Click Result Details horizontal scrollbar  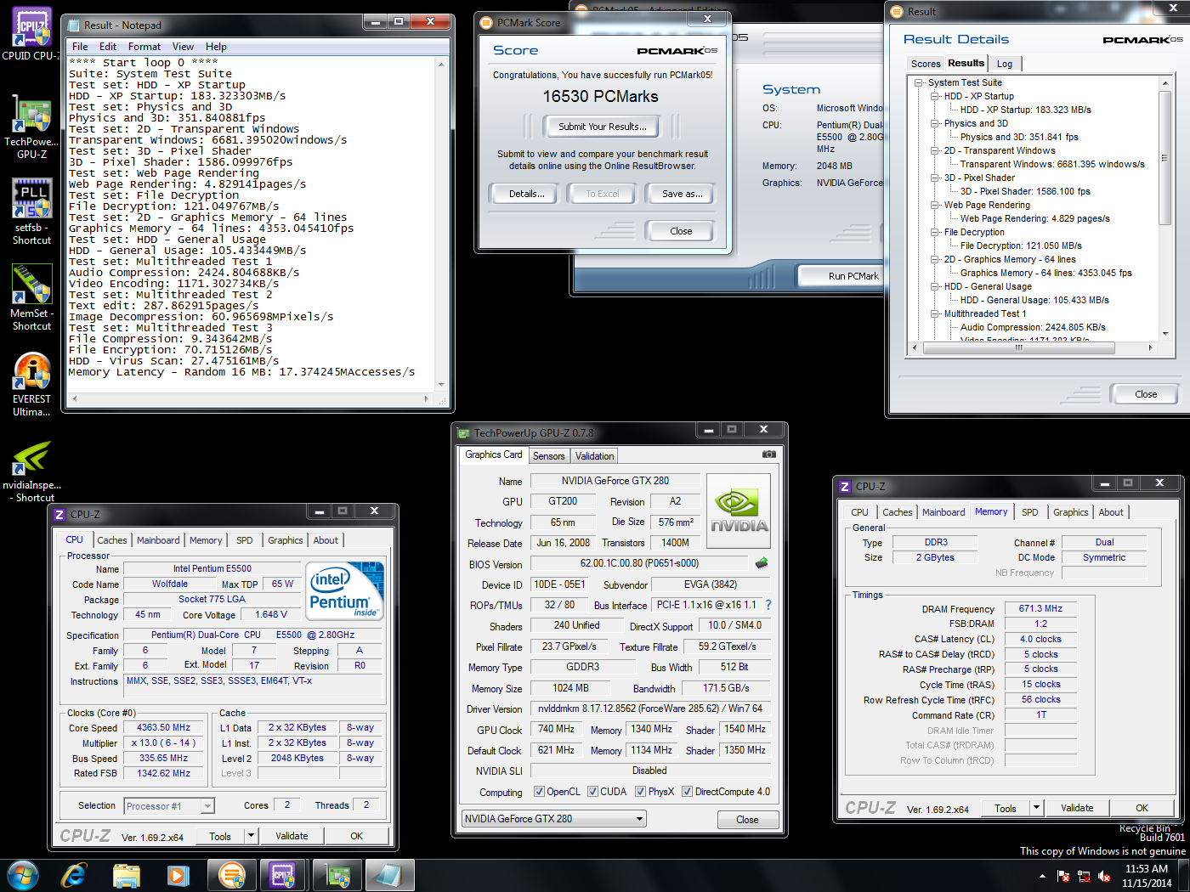click(x=1033, y=347)
